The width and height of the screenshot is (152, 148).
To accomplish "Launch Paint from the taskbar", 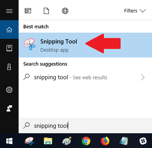I will [67, 141].
